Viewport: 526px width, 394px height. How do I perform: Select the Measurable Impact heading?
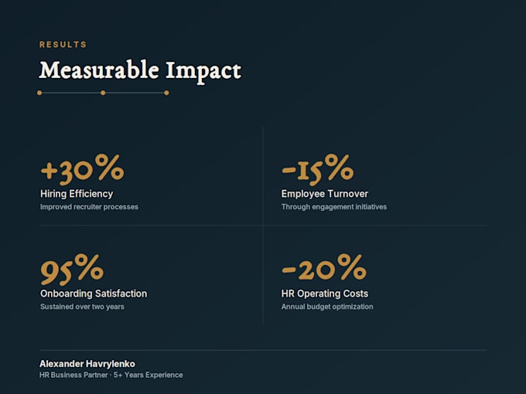click(140, 71)
